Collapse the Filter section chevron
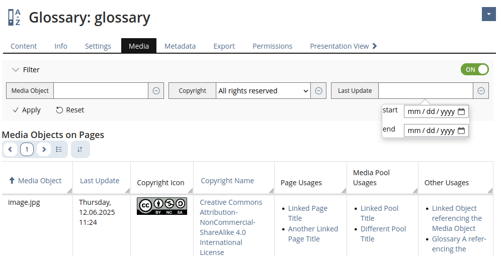Image resolution: width=501 pixels, height=256 pixels. coord(15,69)
